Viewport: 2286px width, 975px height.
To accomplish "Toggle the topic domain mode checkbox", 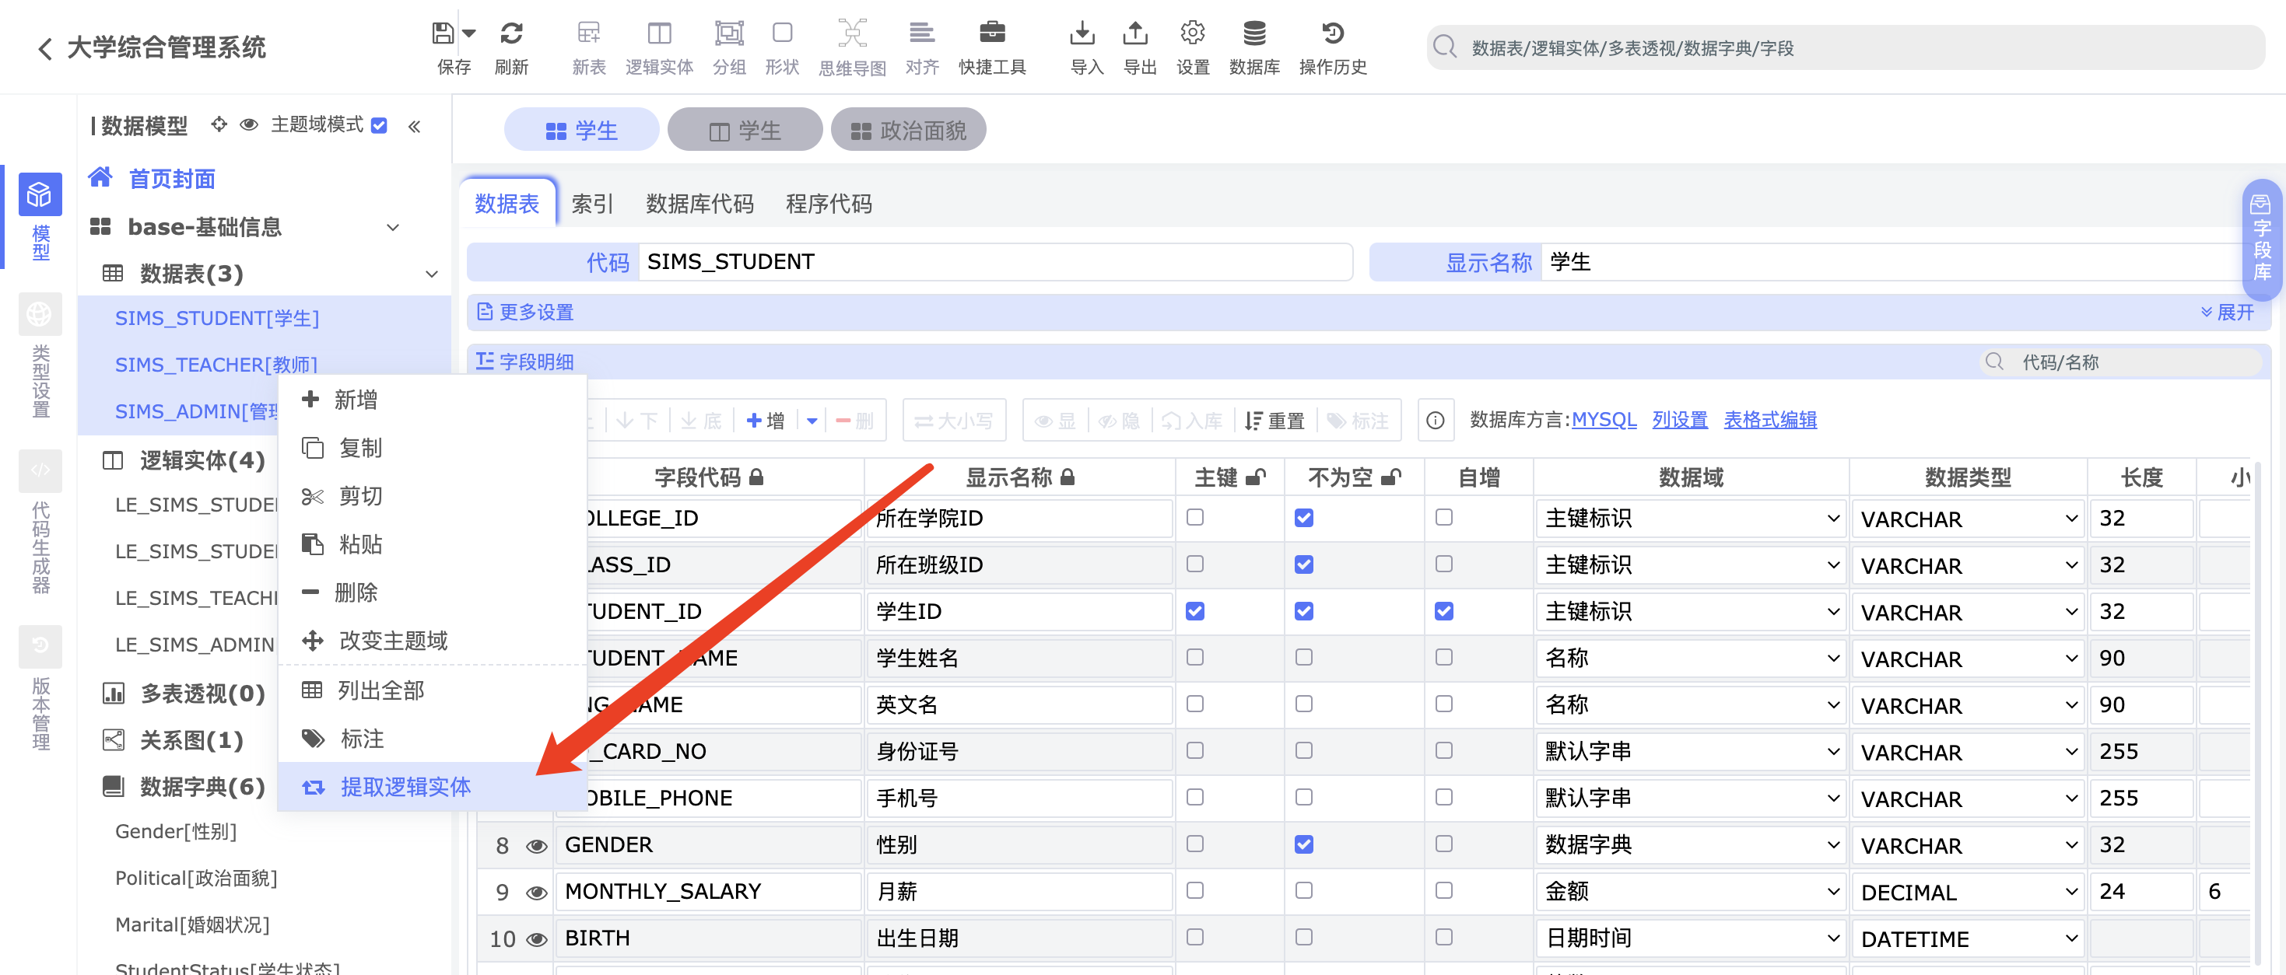I will click(380, 125).
